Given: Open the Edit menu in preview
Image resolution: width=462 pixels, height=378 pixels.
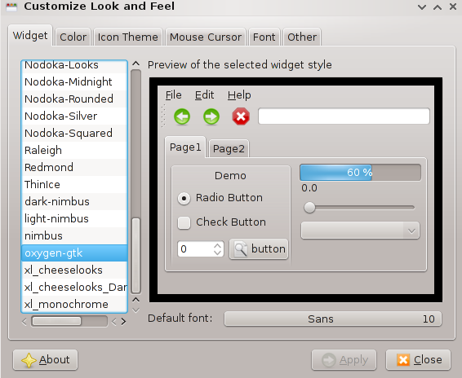Looking at the screenshot, I should (x=205, y=95).
